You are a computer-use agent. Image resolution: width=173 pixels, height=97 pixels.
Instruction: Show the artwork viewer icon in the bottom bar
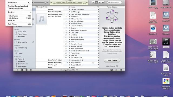[x=31, y=70]
